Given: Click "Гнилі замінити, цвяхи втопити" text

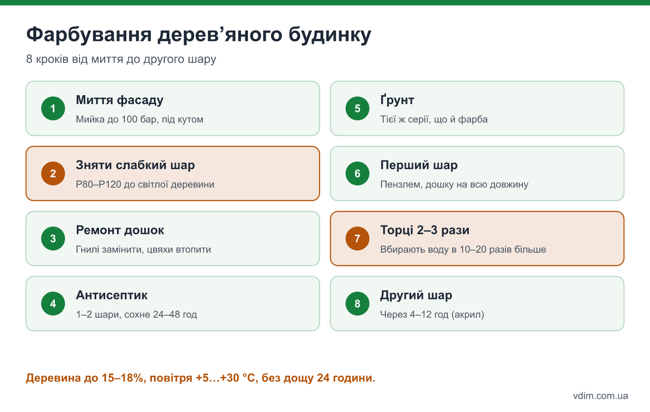Looking at the screenshot, I should [x=143, y=250].
